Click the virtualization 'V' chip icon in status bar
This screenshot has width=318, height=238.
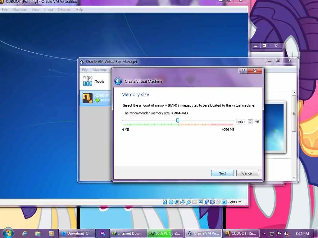coord(212,202)
